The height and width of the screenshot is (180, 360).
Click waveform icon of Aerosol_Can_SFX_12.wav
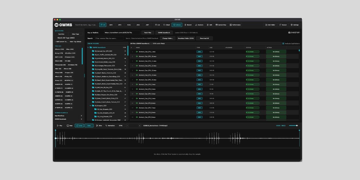click(x=137, y=66)
